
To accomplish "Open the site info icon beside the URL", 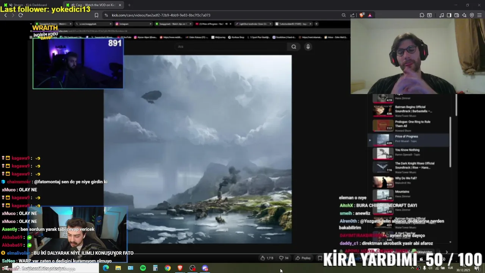I will coord(106,15).
